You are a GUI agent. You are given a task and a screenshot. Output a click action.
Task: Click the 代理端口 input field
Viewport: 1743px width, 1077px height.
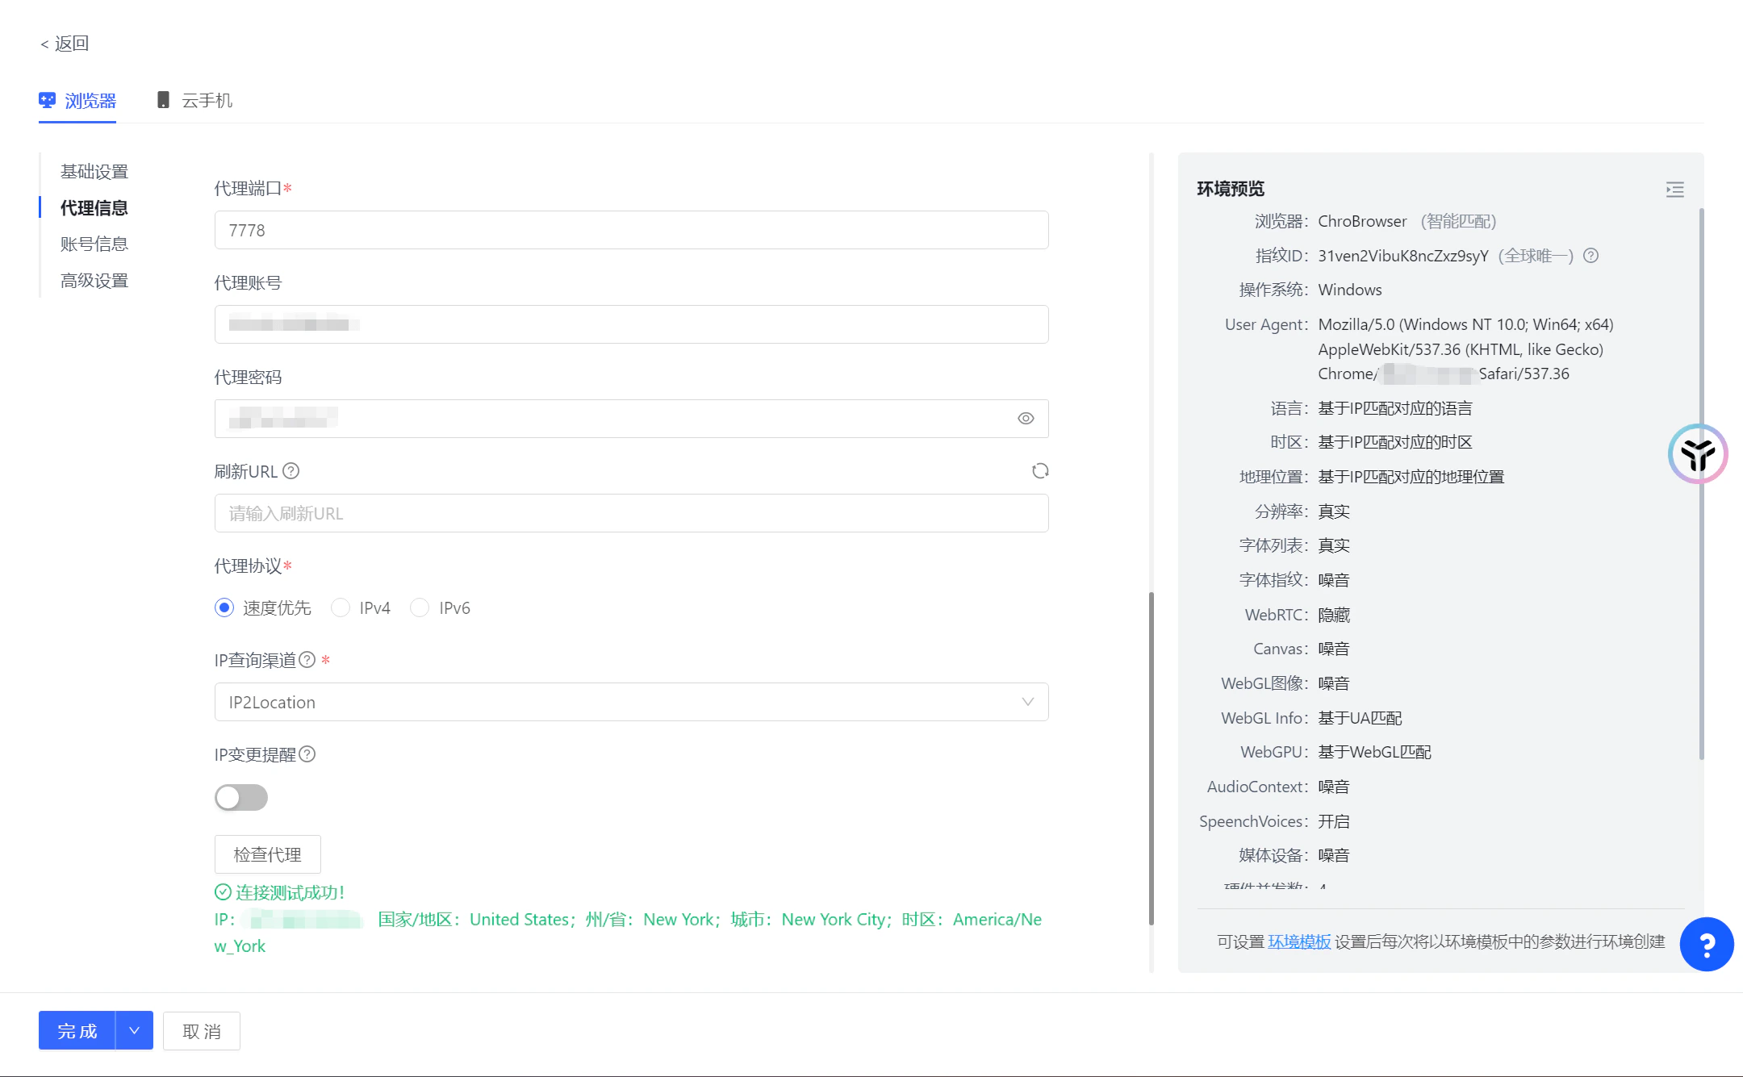[x=631, y=230]
